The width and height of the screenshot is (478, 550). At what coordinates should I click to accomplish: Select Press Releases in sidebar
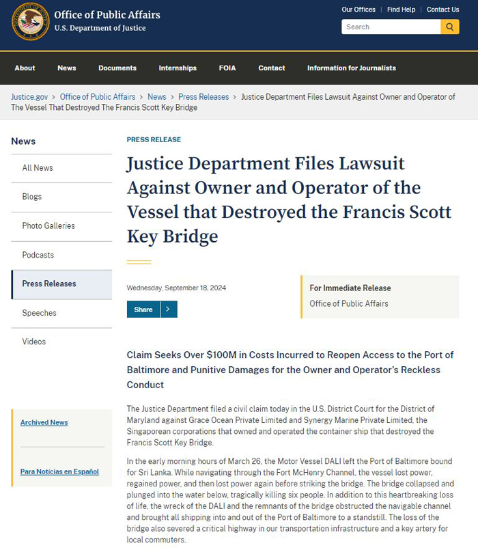61,284
